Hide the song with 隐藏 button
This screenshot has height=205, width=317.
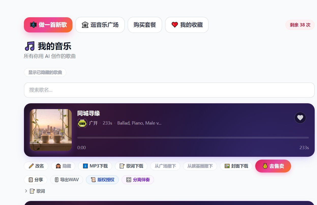(63, 166)
